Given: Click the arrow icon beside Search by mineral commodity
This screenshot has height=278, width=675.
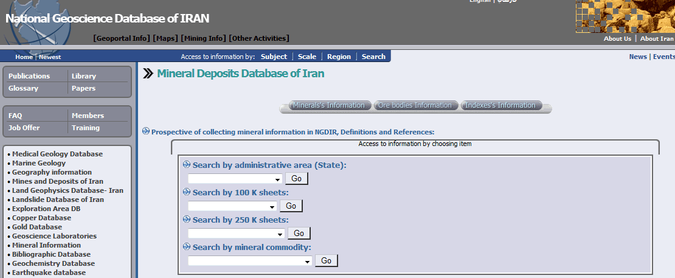Looking at the screenshot, I should coord(187,246).
